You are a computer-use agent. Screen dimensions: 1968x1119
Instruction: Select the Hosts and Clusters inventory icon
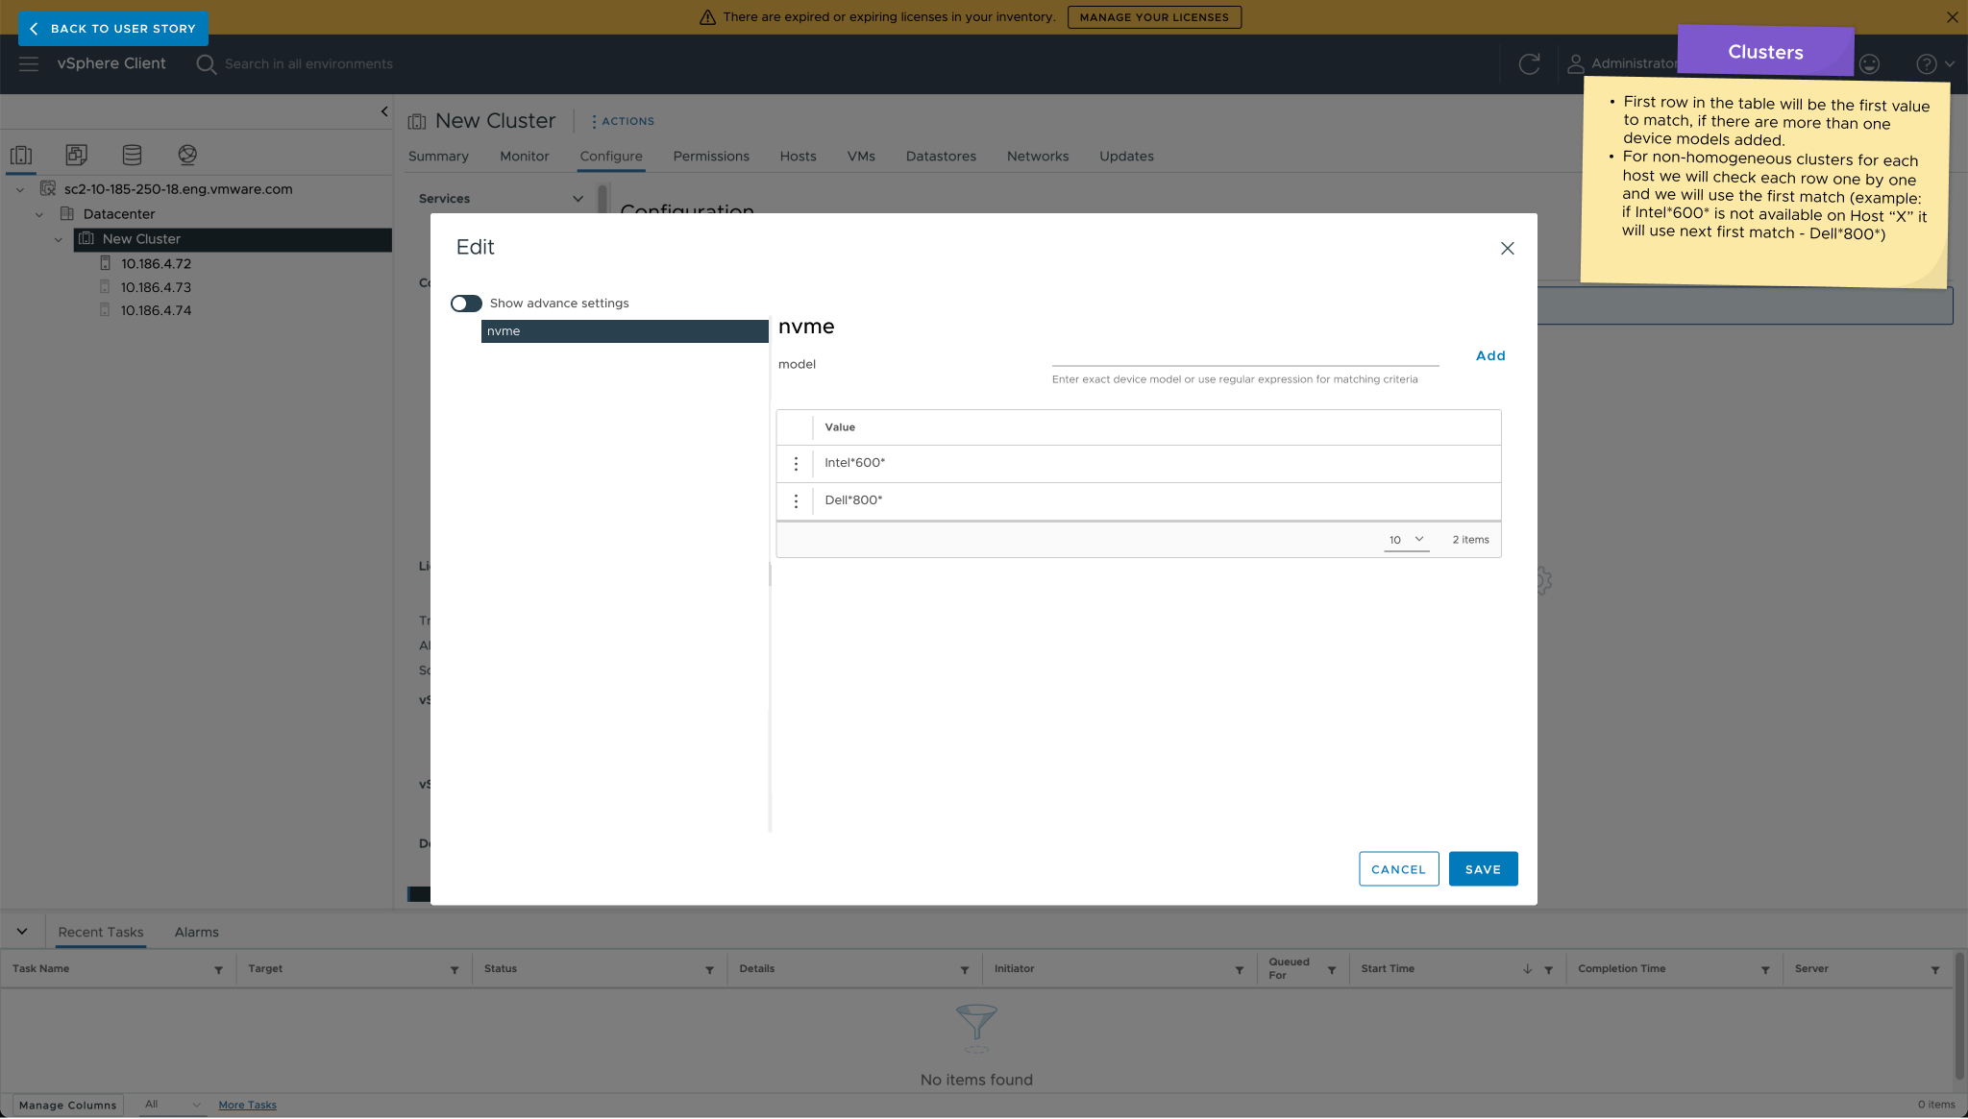pos(21,155)
